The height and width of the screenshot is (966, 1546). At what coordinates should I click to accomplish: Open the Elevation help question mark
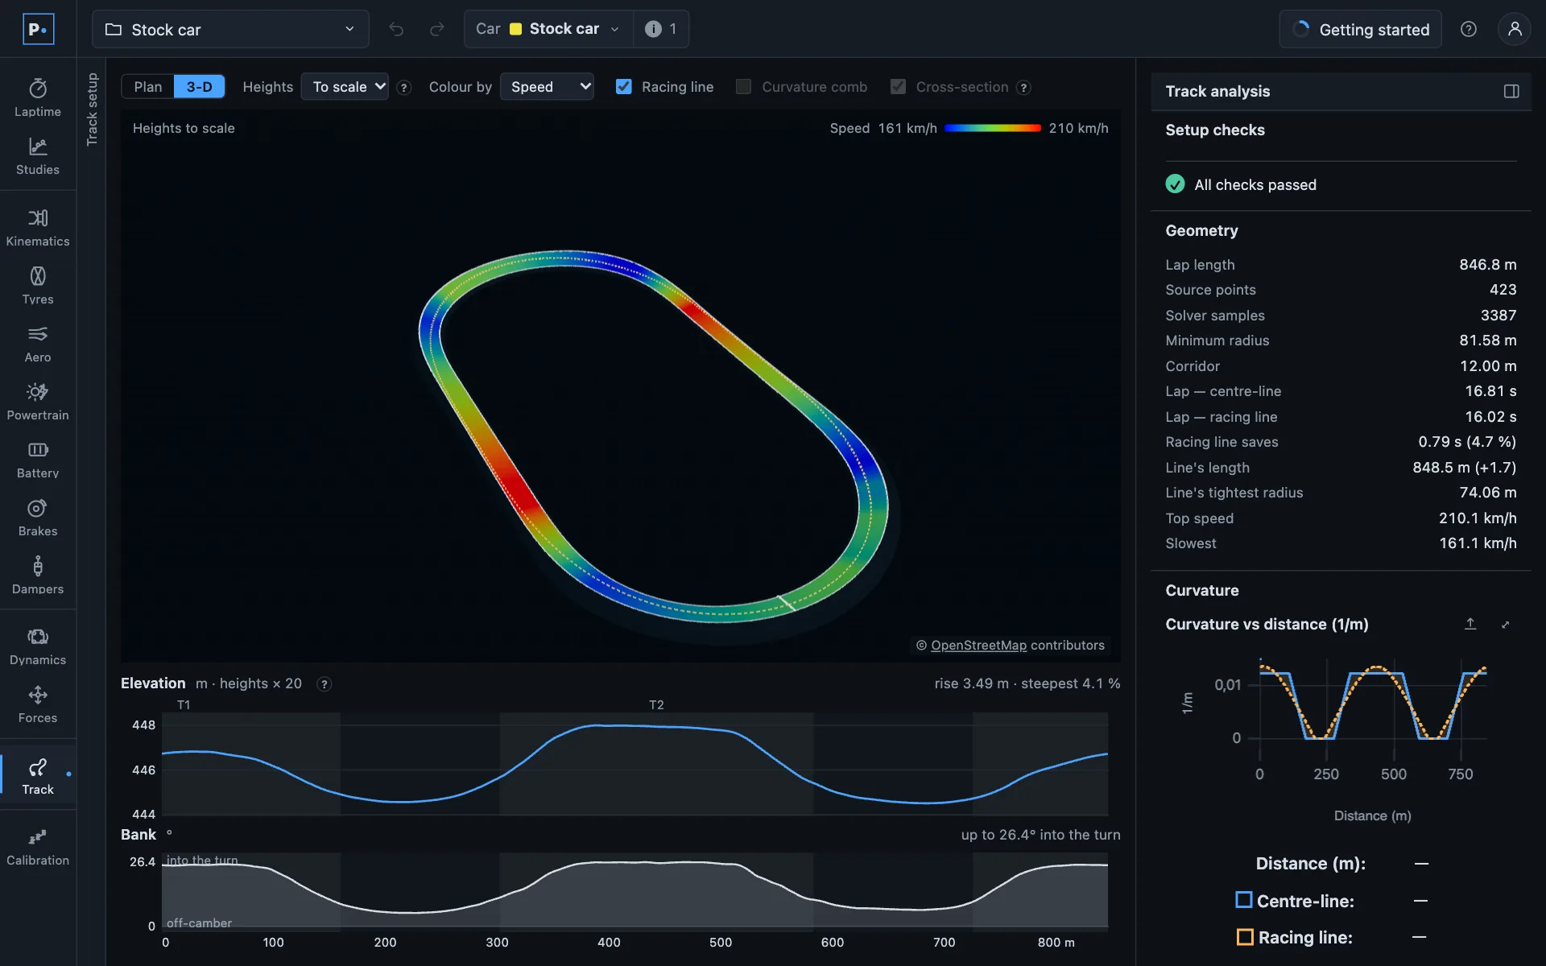pos(324,683)
